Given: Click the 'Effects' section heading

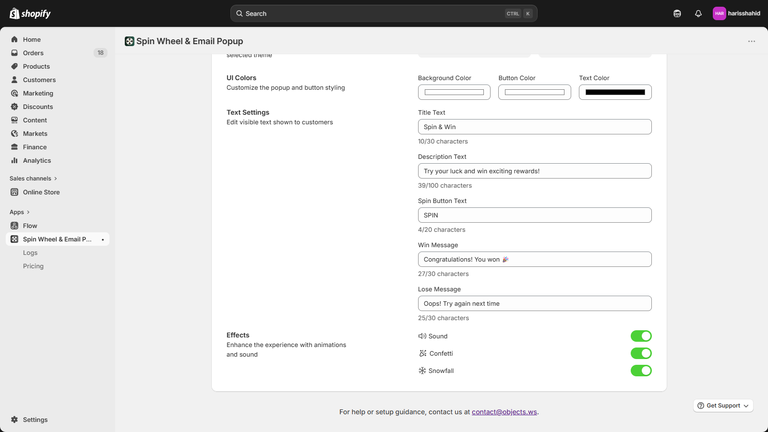Looking at the screenshot, I should tap(238, 335).
